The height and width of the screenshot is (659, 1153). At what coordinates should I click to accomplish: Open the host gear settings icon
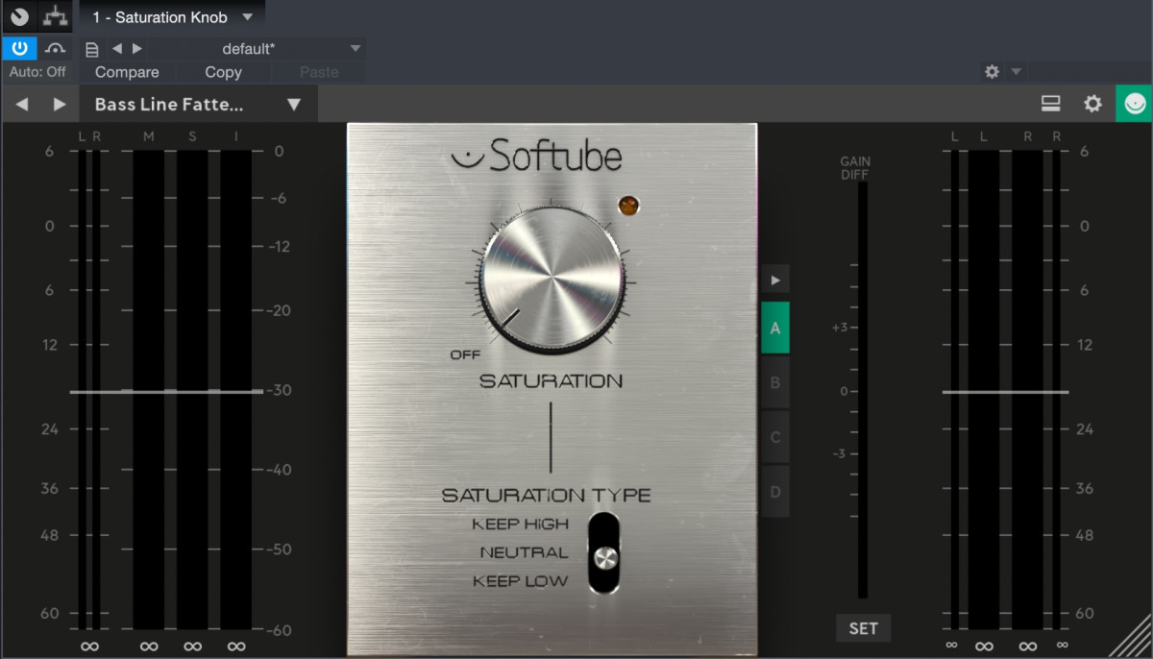pos(992,72)
